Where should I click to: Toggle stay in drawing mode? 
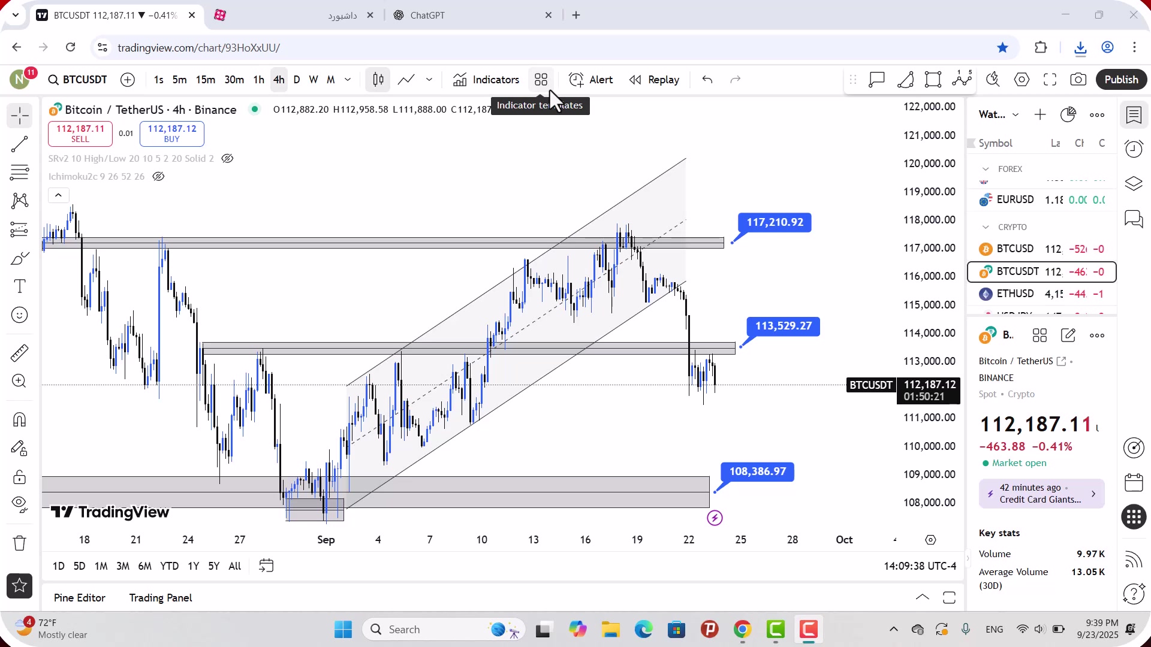(x=19, y=448)
